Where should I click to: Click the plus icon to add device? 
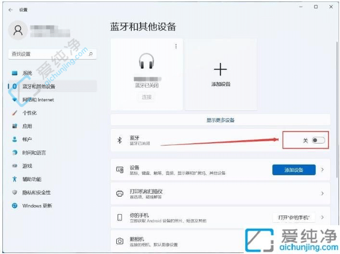click(221, 69)
